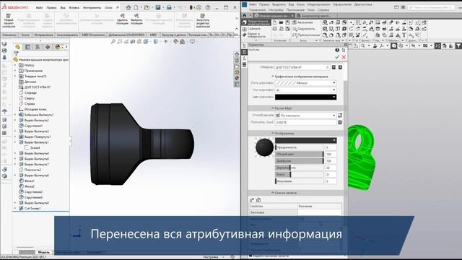
Task: Click Запустить редактор шаблонов ribbon button
Action: tap(203, 21)
